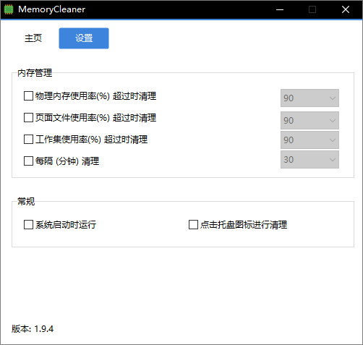Image resolution: width=363 pixels, height=345 pixels.
Task: Click the MemoryCleaner chip icon in title bar
Action: click(9, 9)
